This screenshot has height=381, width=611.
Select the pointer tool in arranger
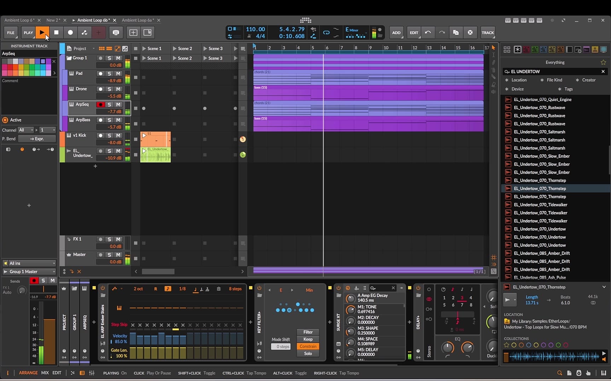click(494, 48)
